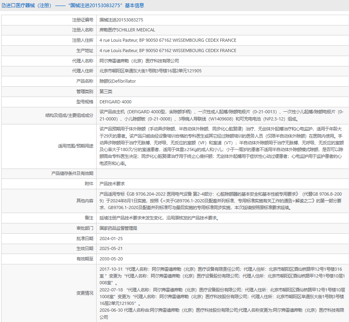Click the 产品储存条件及有效期 label
This screenshot has width=349, height=322.
(x=72, y=174)
